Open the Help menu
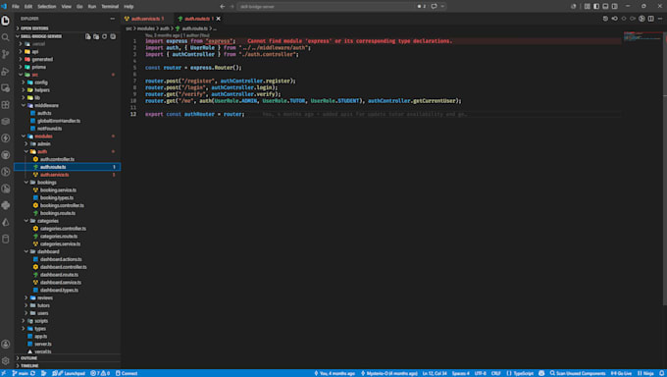Viewport: 667px width, 377px height. click(128, 7)
